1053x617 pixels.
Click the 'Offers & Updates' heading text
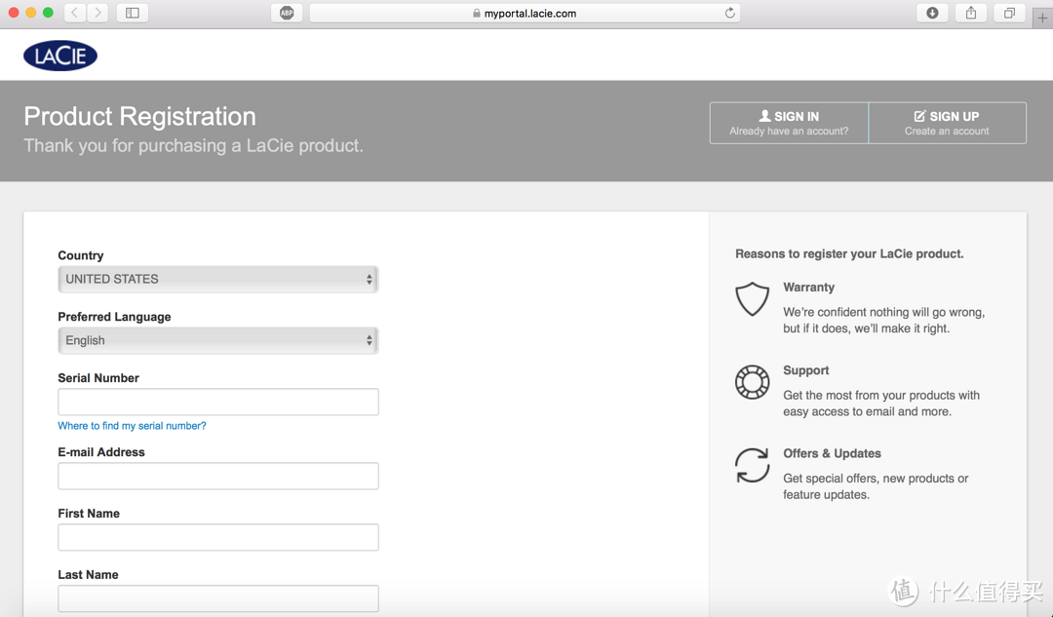(832, 454)
